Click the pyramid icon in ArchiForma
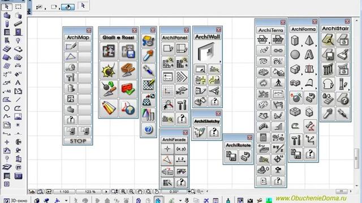362x203 pixels. 309,41
